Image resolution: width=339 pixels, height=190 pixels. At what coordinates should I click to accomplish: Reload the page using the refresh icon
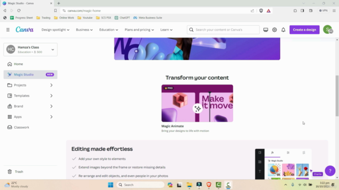tap(19, 11)
